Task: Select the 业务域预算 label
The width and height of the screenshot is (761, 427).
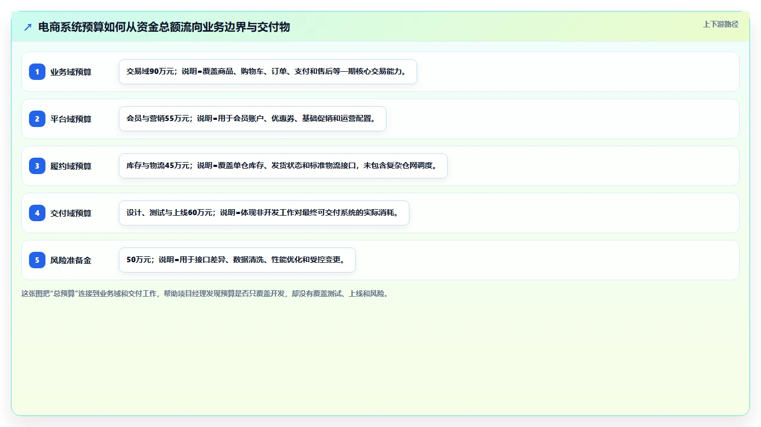Action: pyautogui.click(x=71, y=72)
